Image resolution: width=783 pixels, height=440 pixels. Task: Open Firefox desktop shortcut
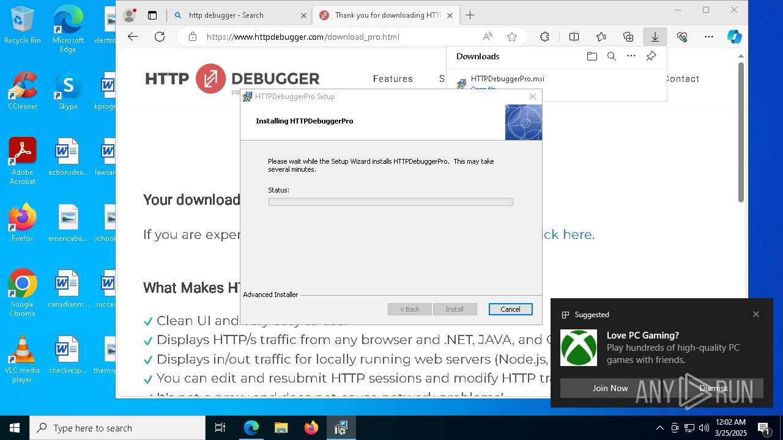[x=23, y=223]
